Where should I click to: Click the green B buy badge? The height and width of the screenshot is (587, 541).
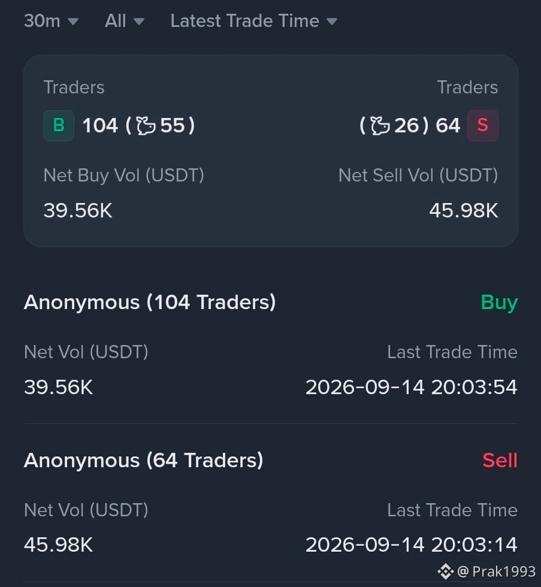tap(58, 125)
